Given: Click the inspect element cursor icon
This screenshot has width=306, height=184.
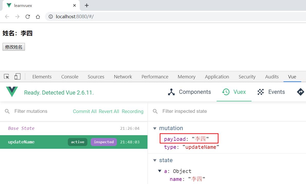Looking at the screenshot, I should pos(7,77).
